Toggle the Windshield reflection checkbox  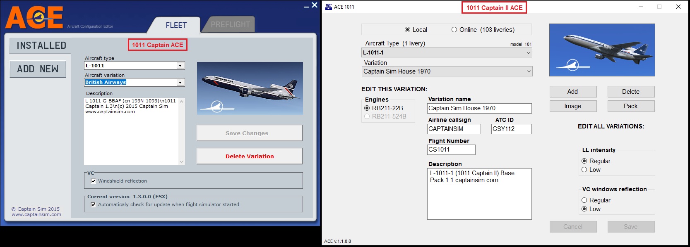point(93,181)
